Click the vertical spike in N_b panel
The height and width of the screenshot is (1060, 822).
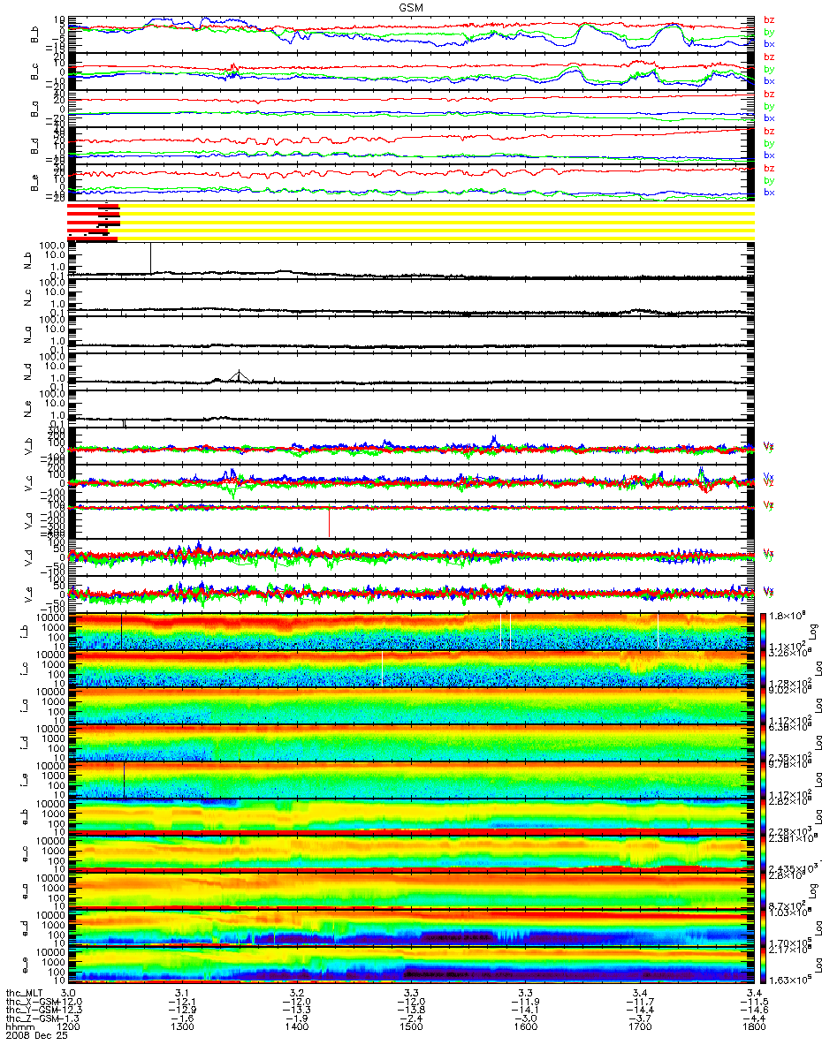click(x=151, y=258)
